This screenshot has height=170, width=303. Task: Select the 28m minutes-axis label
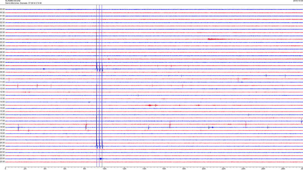tap(283, 169)
